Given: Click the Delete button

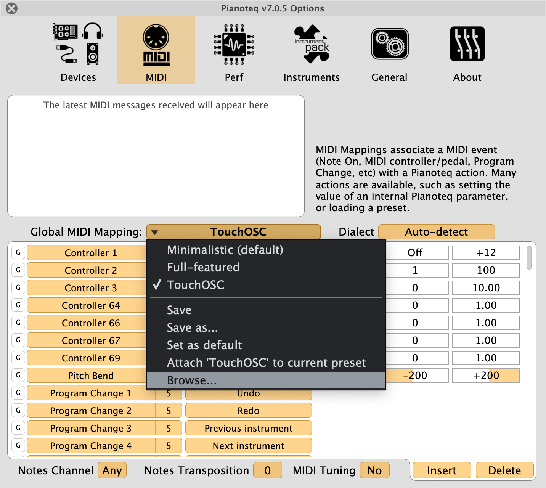Looking at the screenshot, I should coord(504,470).
